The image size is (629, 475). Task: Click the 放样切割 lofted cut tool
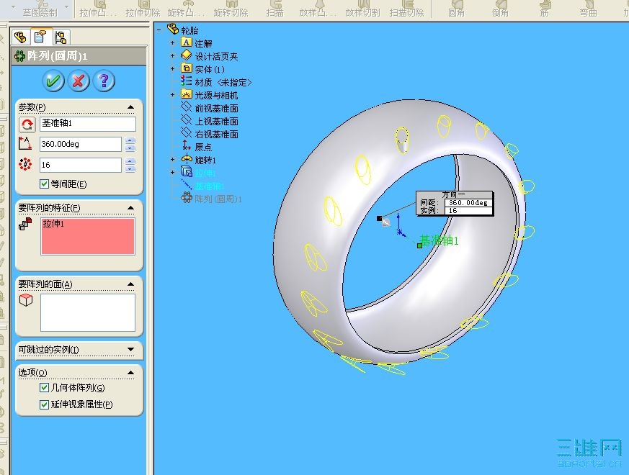(362, 9)
